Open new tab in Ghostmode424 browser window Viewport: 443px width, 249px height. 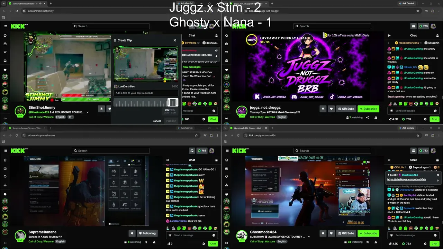[272, 128]
